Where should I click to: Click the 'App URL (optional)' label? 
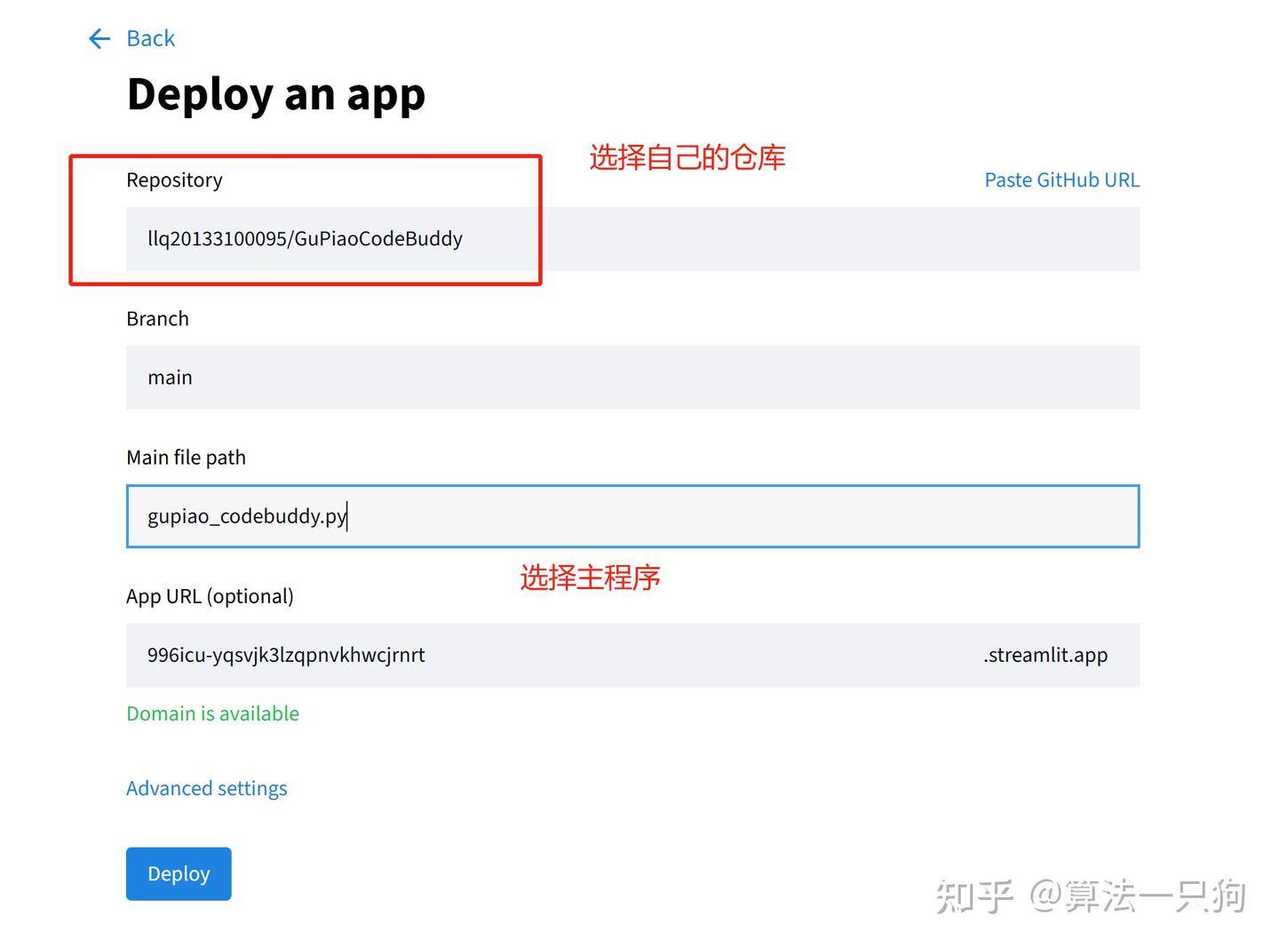pyautogui.click(x=210, y=596)
